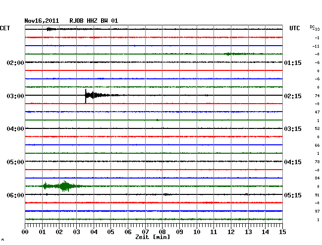Screen dimensions: 322x245
Task: Click the green event near minute 12 above the 02:00 trace
Action: [236, 54]
